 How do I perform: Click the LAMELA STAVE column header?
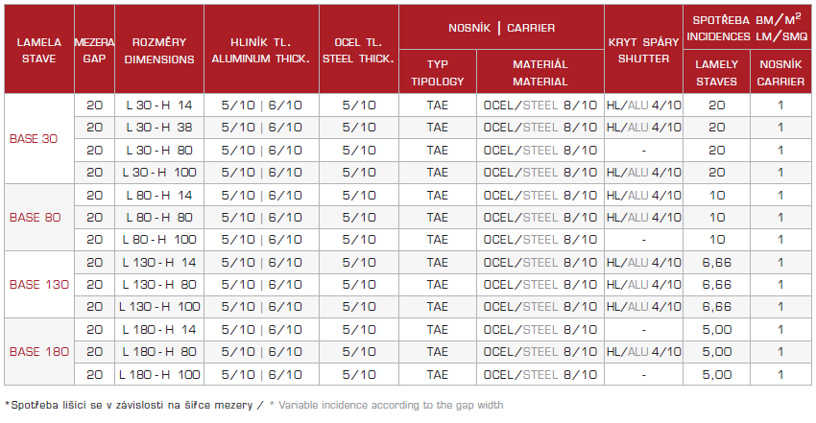[x=39, y=50]
